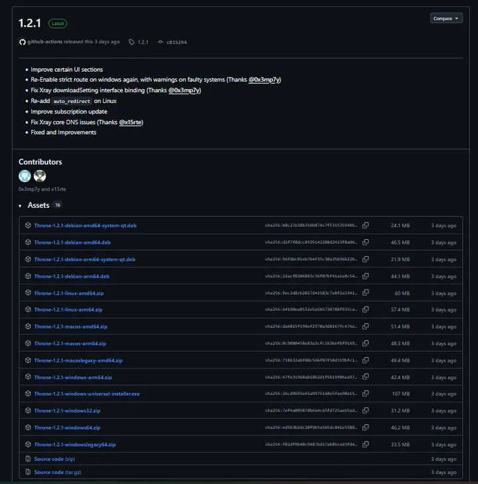
Task: Click package icon for macos-arm64.zip
Action: (x=28, y=343)
